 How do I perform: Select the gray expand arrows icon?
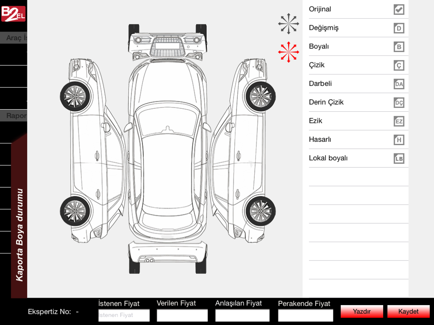pyautogui.click(x=289, y=24)
